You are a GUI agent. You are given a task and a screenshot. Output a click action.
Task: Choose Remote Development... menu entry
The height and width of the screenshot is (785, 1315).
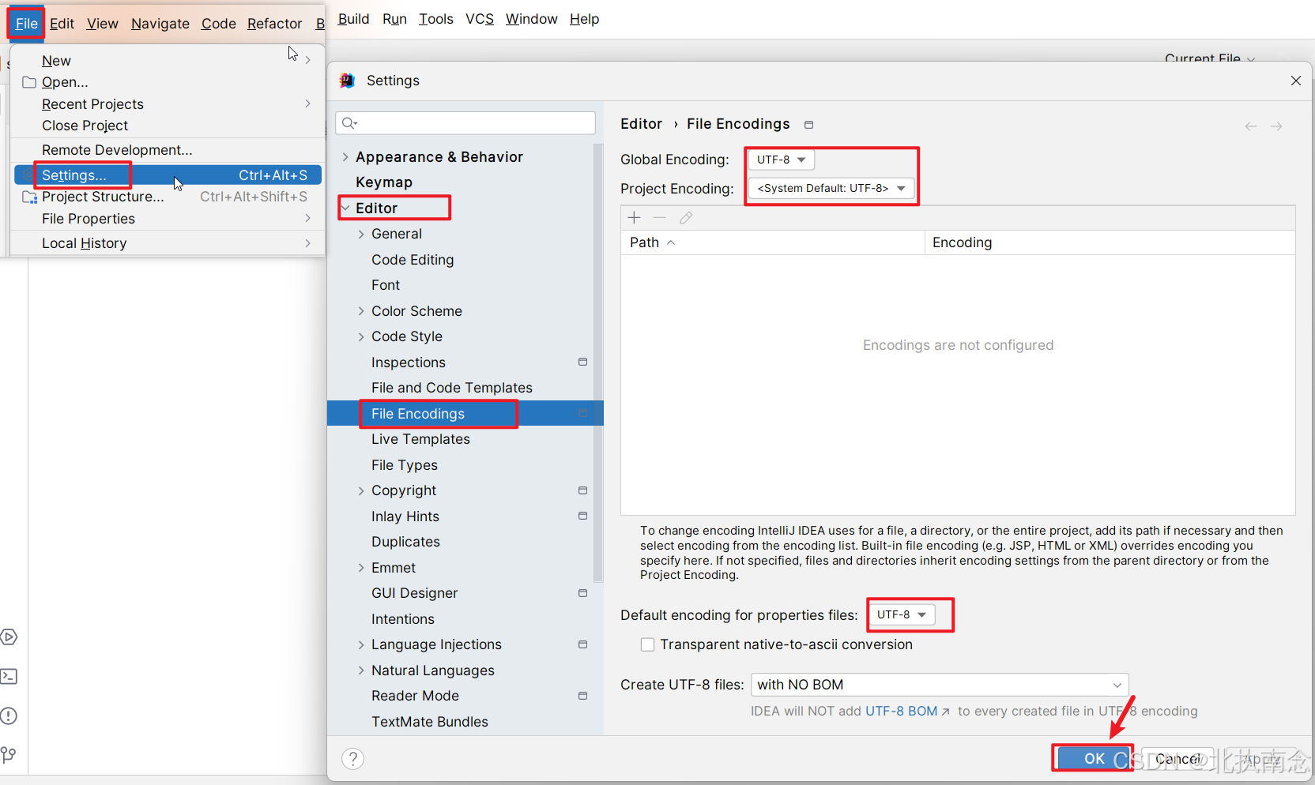[168, 150]
